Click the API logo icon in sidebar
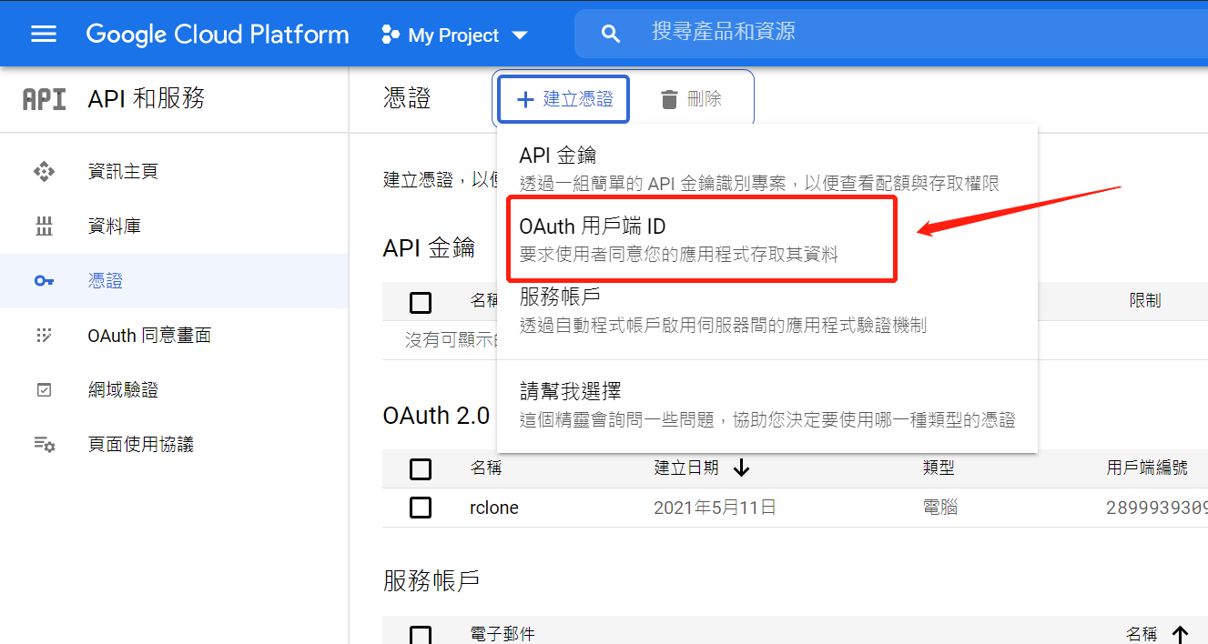The height and width of the screenshot is (644, 1208). (44, 99)
